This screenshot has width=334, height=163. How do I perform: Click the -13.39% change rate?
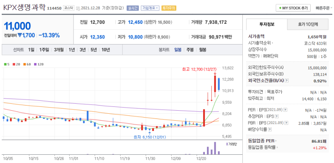[x=49, y=35]
